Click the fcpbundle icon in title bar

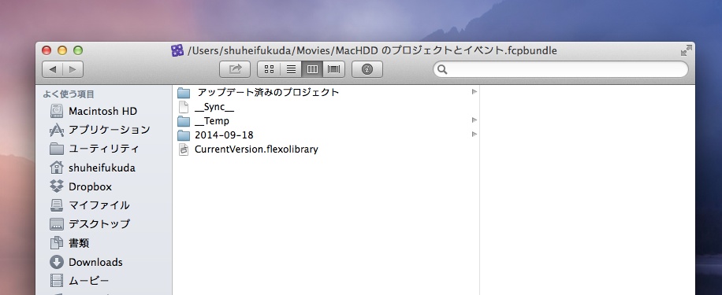pyautogui.click(x=177, y=50)
